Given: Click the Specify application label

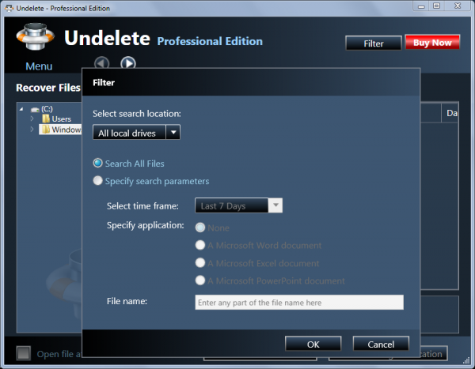Looking at the screenshot, I should [146, 225].
